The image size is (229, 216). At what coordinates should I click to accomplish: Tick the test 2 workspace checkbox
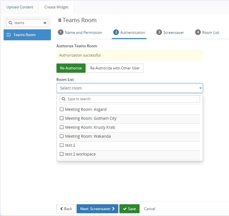pyautogui.click(x=62, y=154)
